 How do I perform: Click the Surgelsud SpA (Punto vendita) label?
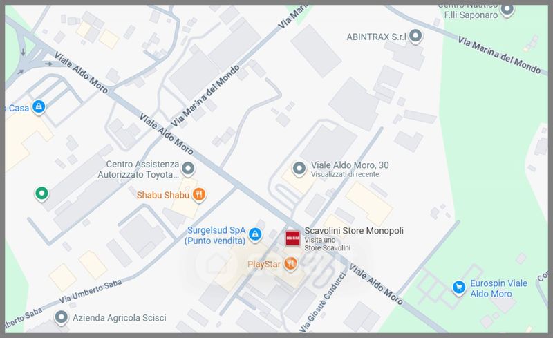coord(216,235)
